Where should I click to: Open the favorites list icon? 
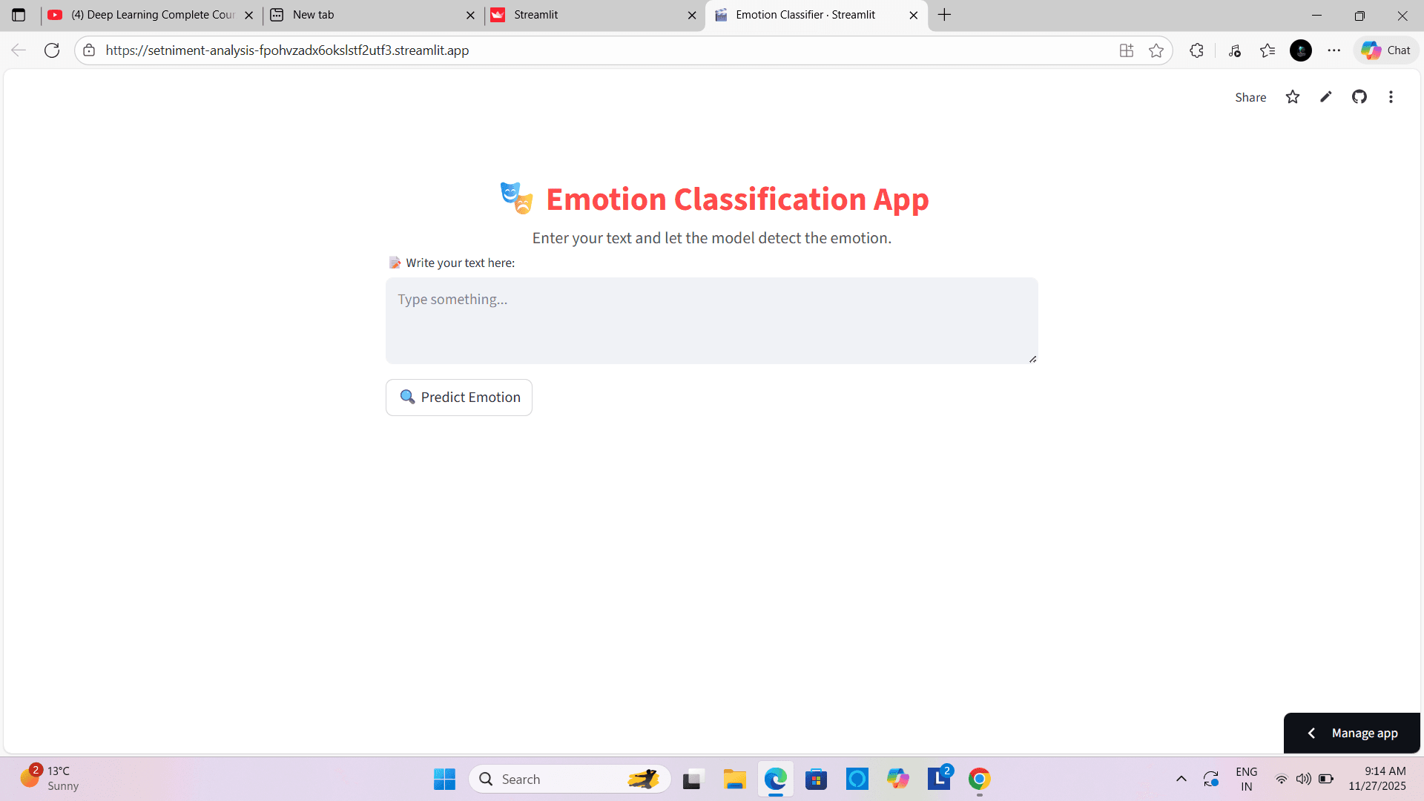[1268, 50]
